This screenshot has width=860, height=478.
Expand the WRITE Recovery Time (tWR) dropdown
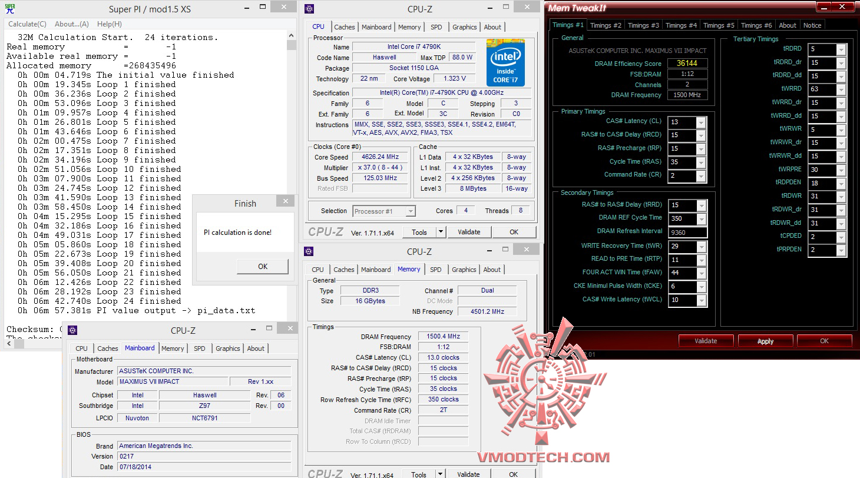click(701, 246)
